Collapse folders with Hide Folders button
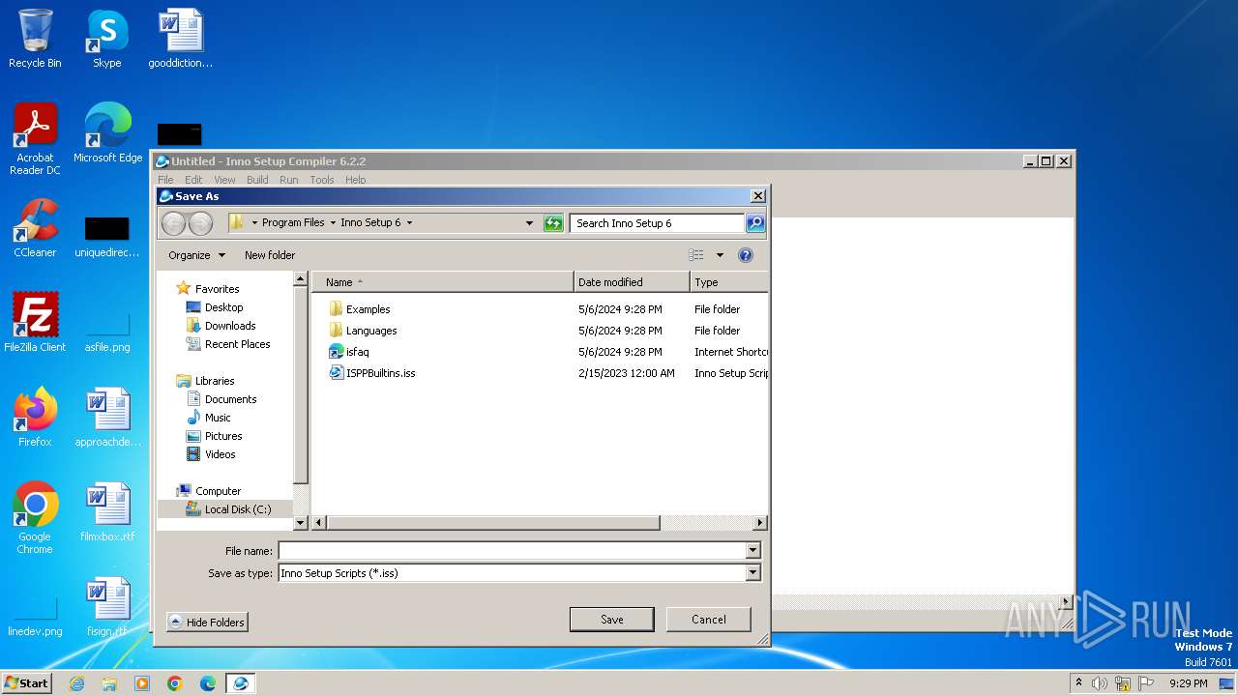 207,622
